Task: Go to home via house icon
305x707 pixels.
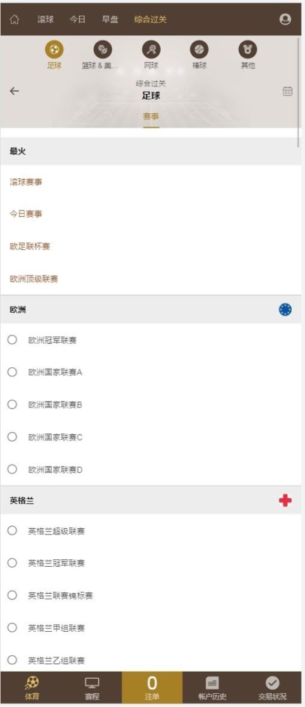Action: pyautogui.click(x=14, y=19)
